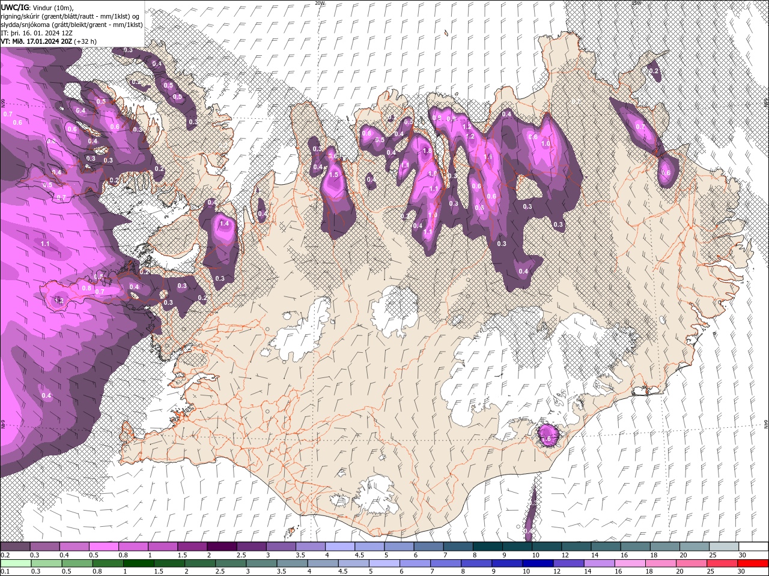The width and height of the screenshot is (769, 576).
Task: Pick the snow swatch between 0.3 and 0.4
Action: (x=44, y=547)
